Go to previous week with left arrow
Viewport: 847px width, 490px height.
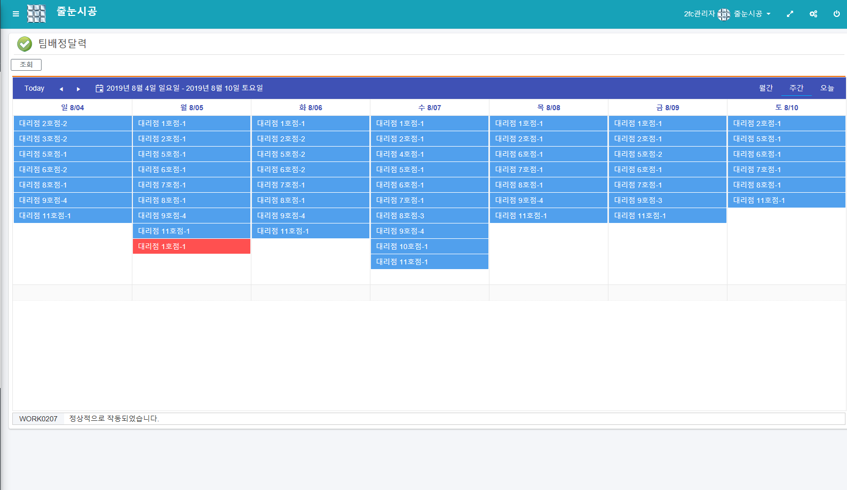click(x=61, y=89)
